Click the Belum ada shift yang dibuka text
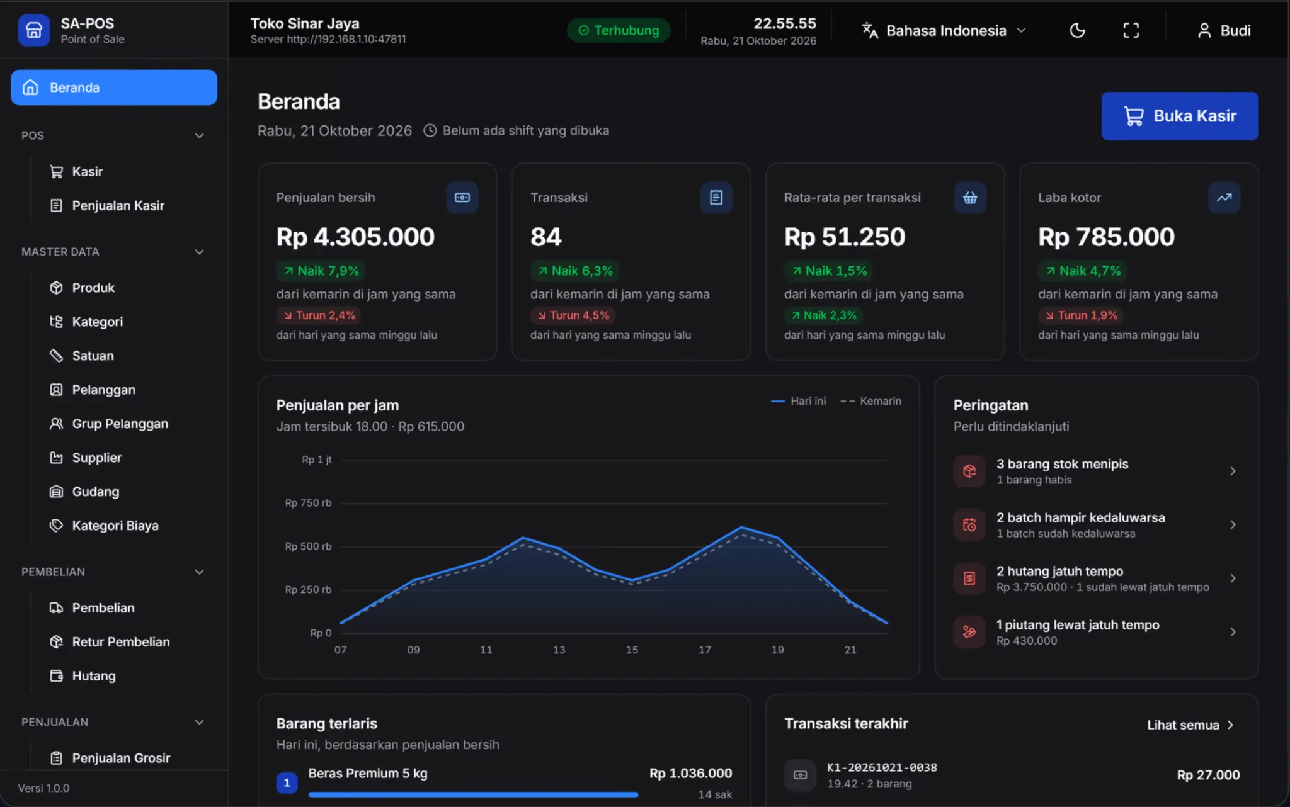1290x807 pixels. 525,130
